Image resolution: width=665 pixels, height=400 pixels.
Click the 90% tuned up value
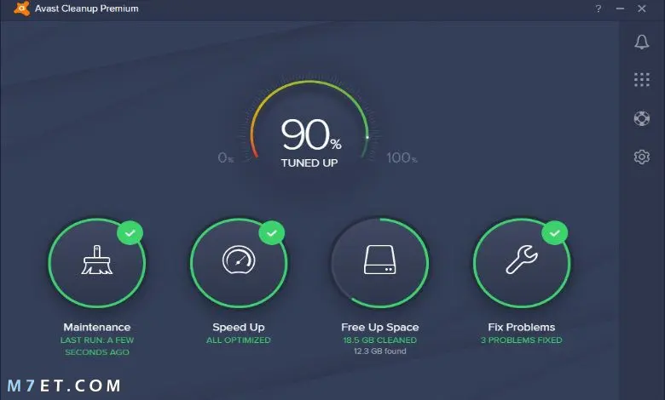click(311, 134)
